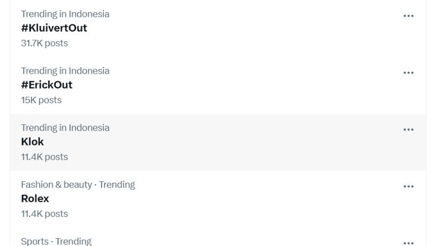Click 'Trending in Indonesia' above #KluivertOut
This screenshot has width=439, height=246.
(65, 14)
